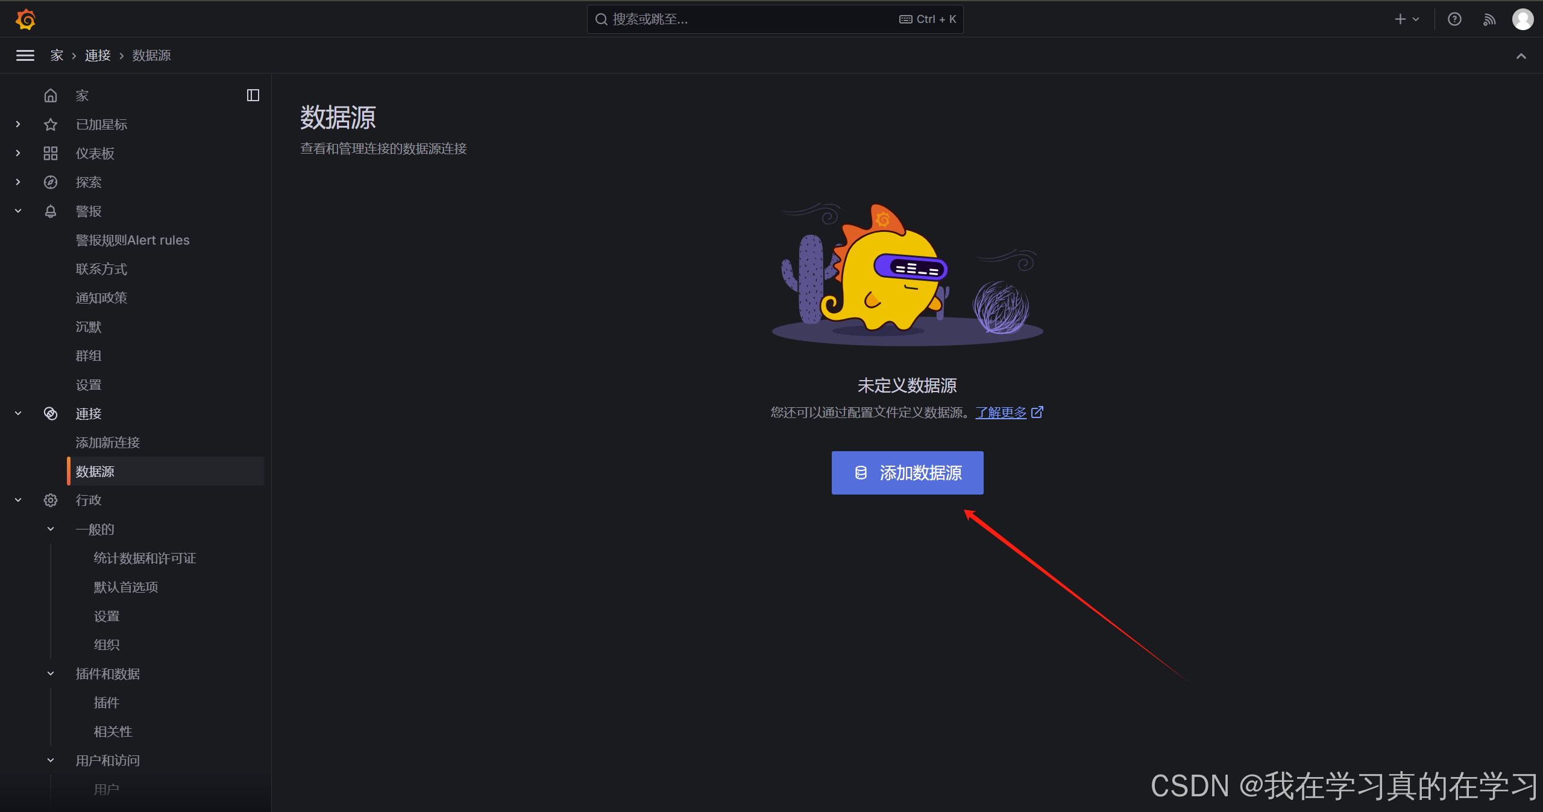The image size is (1543, 812).
Task: Collapse the 行政 section
Action: click(x=18, y=500)
